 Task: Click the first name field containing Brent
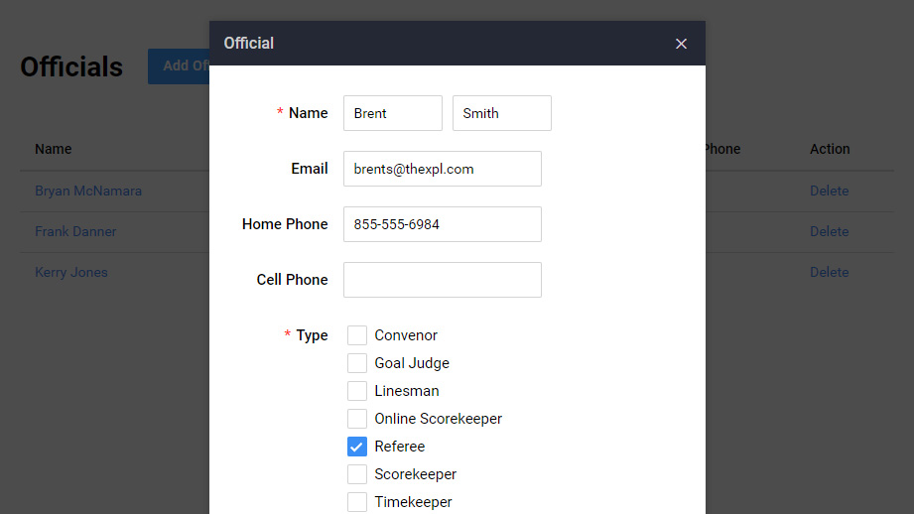click(392, 113)
